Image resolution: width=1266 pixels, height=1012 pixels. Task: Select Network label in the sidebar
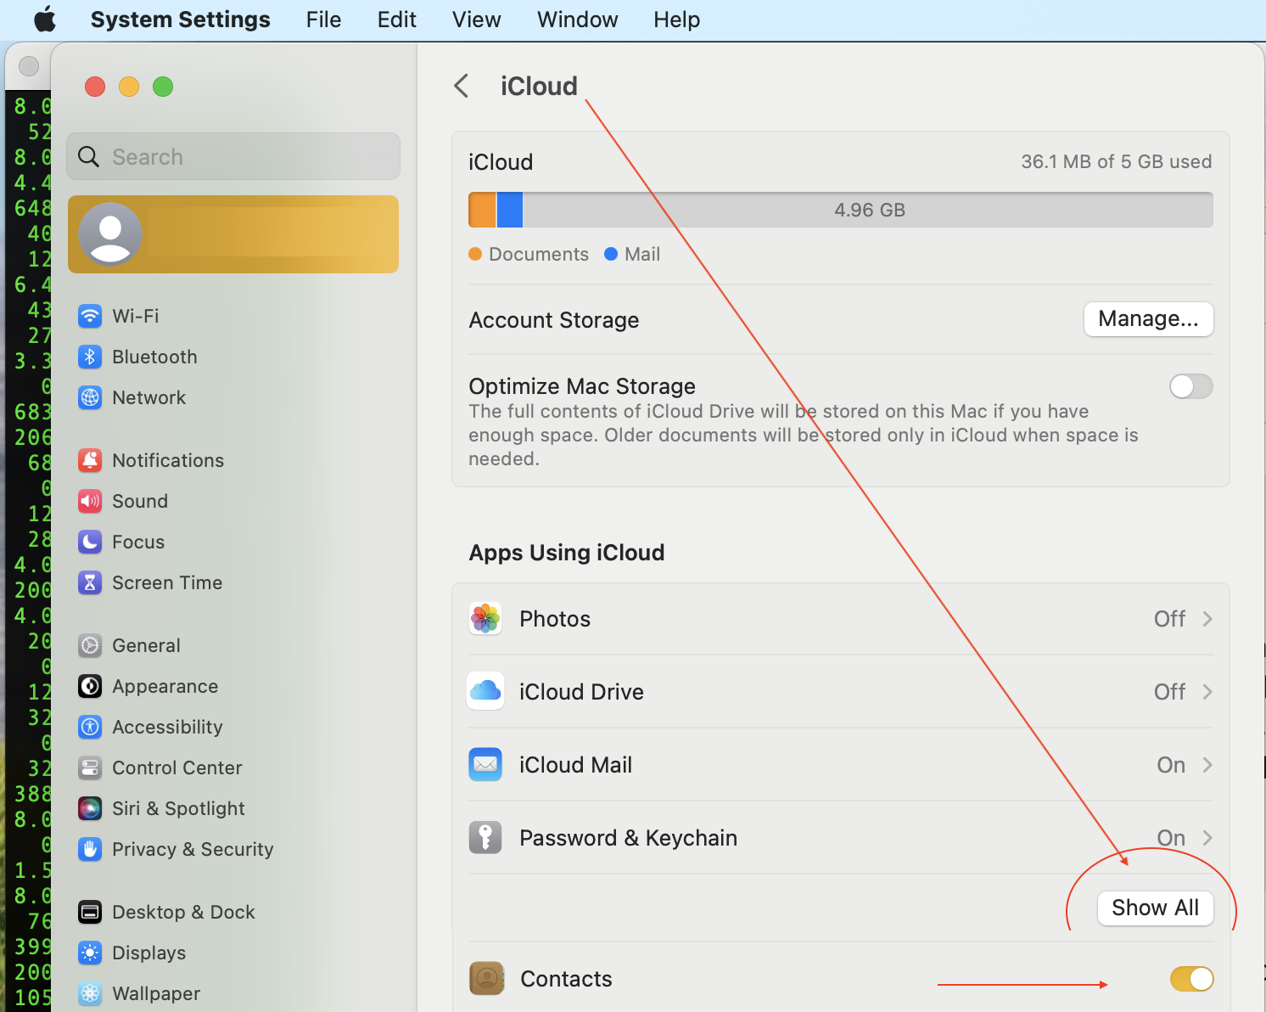149,397
